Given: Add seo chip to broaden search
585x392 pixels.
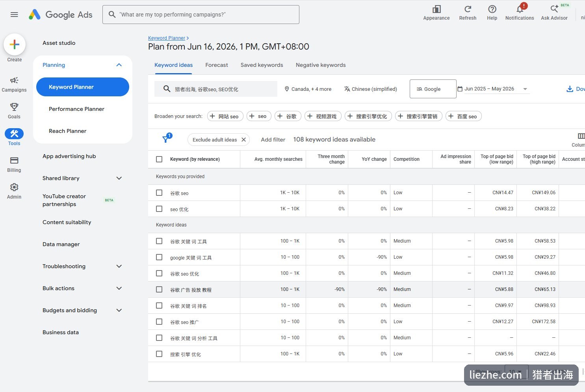Looking at the screenshot, I should 259,116.
